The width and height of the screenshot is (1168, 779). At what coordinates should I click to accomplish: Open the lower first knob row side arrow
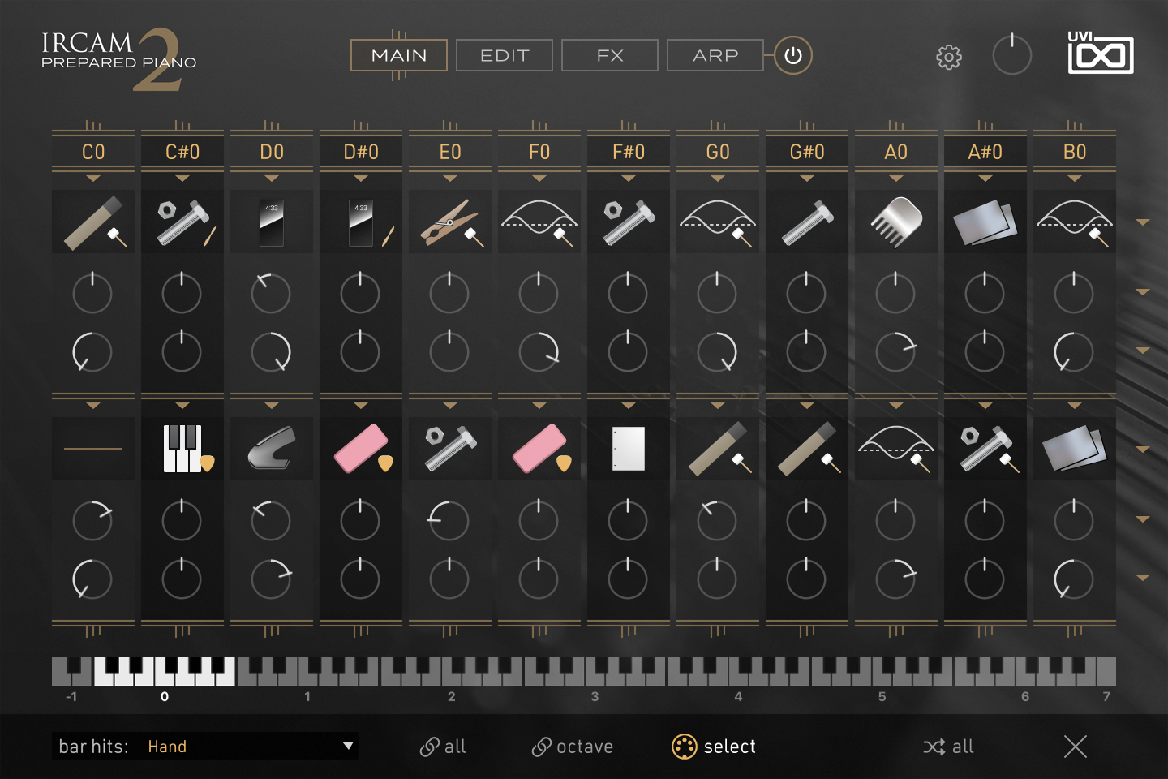[1143, 519]
